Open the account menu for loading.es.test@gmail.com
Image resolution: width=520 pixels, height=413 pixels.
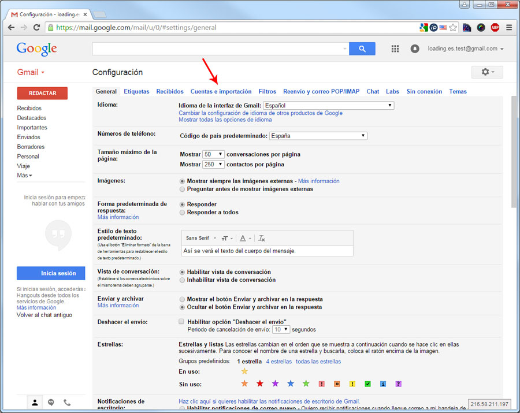pos(466,49)
